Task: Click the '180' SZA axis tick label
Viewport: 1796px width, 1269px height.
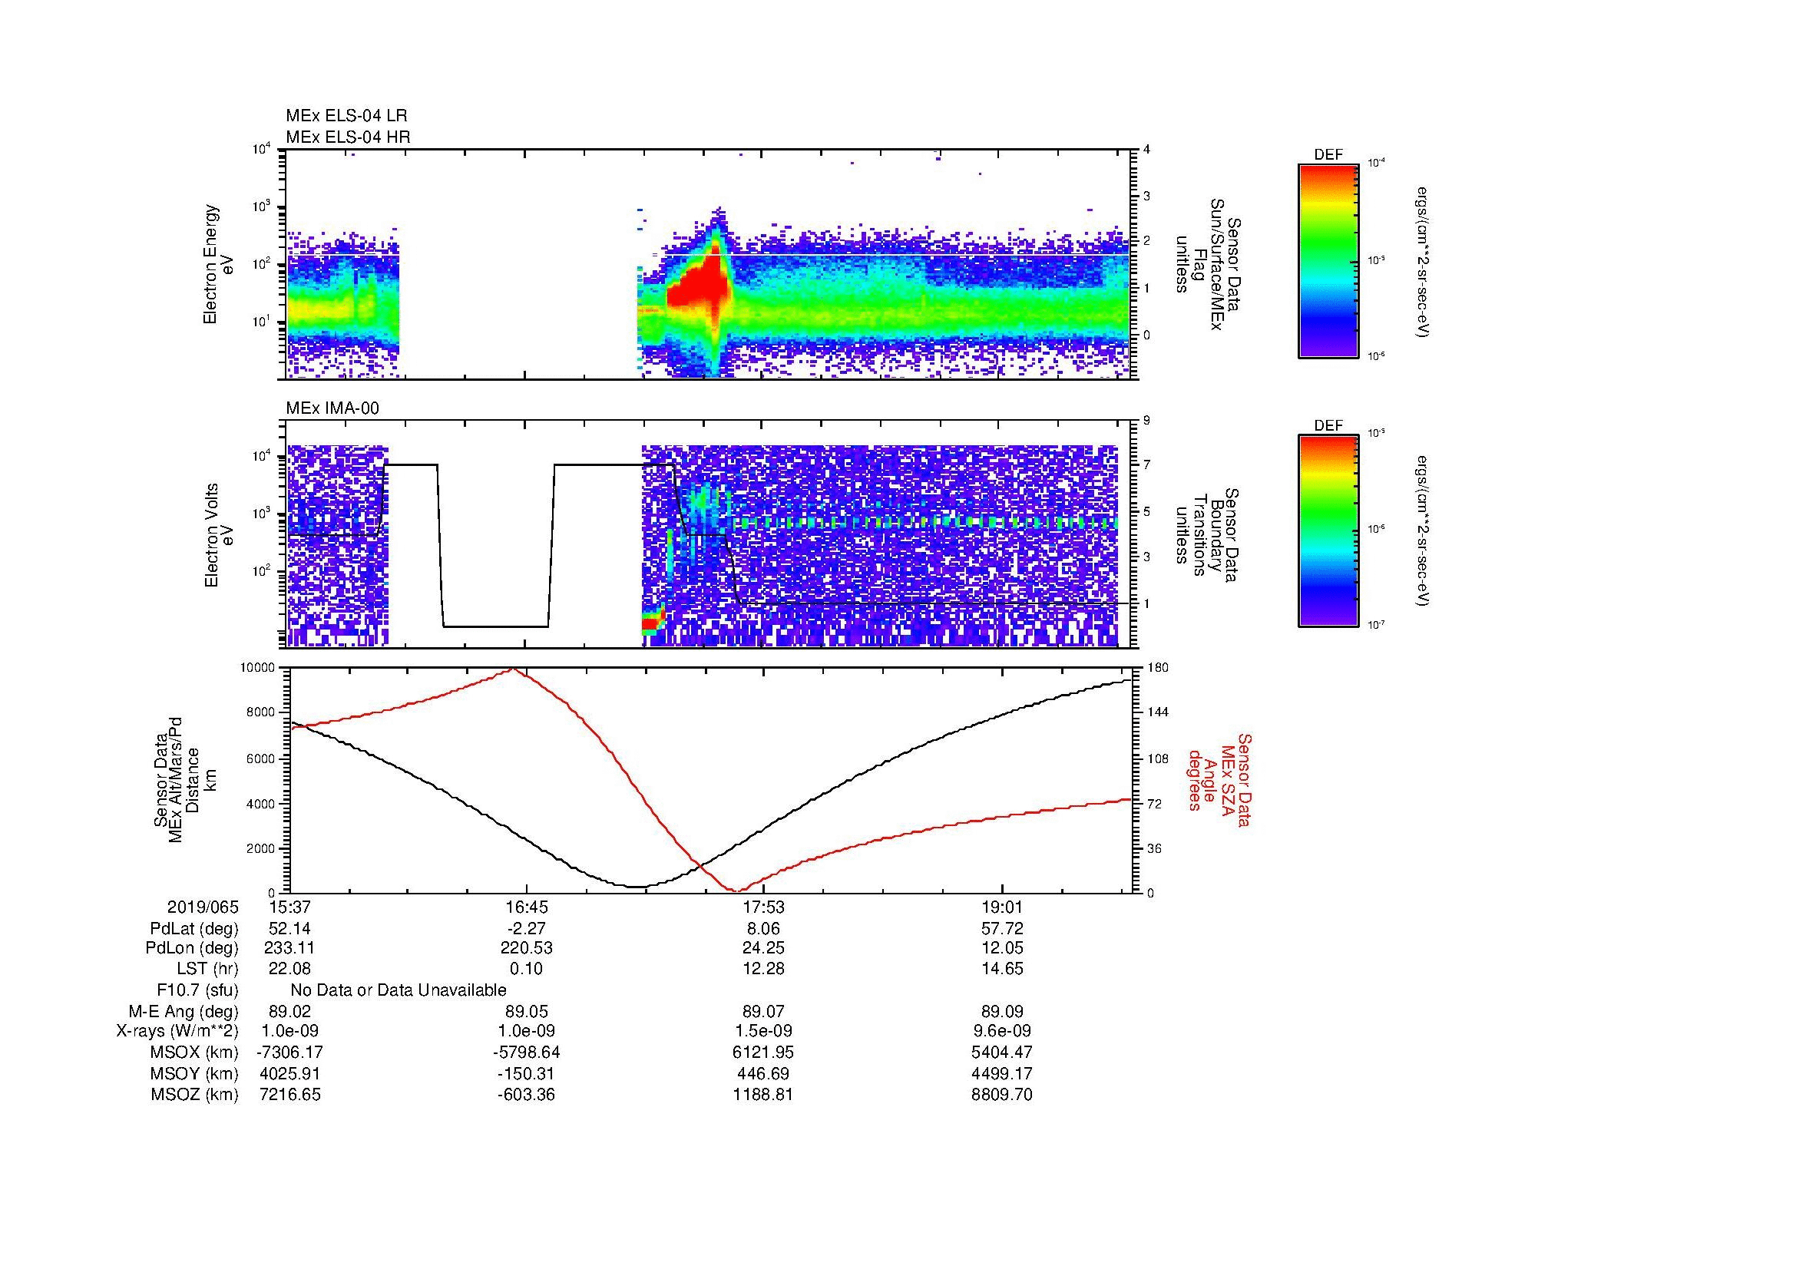Action: pyautogui.click(x=1156, y=668)
